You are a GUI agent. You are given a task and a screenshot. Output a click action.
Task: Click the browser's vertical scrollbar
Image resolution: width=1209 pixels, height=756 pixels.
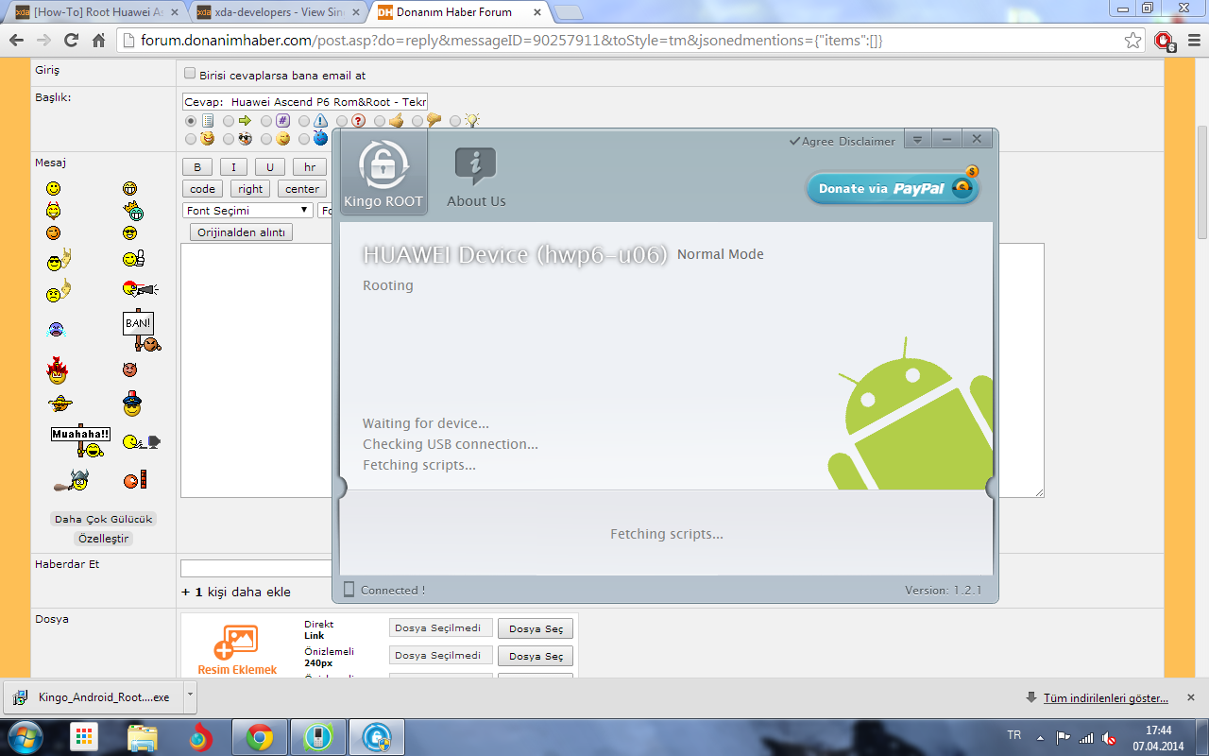[1201, 180]
